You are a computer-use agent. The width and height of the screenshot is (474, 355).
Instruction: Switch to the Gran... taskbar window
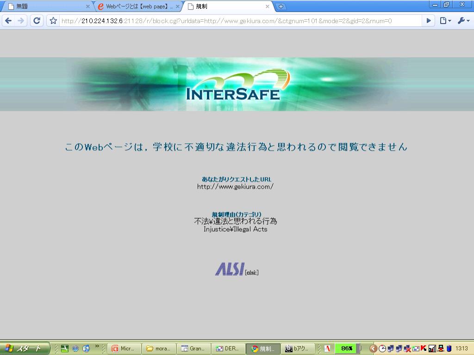(x=193, y=349)
